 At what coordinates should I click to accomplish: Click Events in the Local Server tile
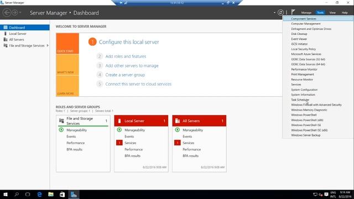click(129, 137)
